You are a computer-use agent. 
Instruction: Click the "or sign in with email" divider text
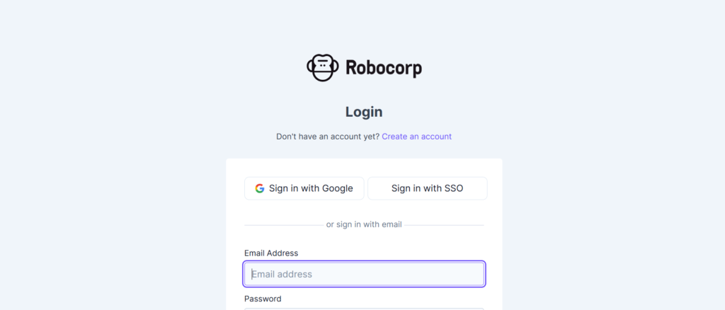click(x=364, y=224)
